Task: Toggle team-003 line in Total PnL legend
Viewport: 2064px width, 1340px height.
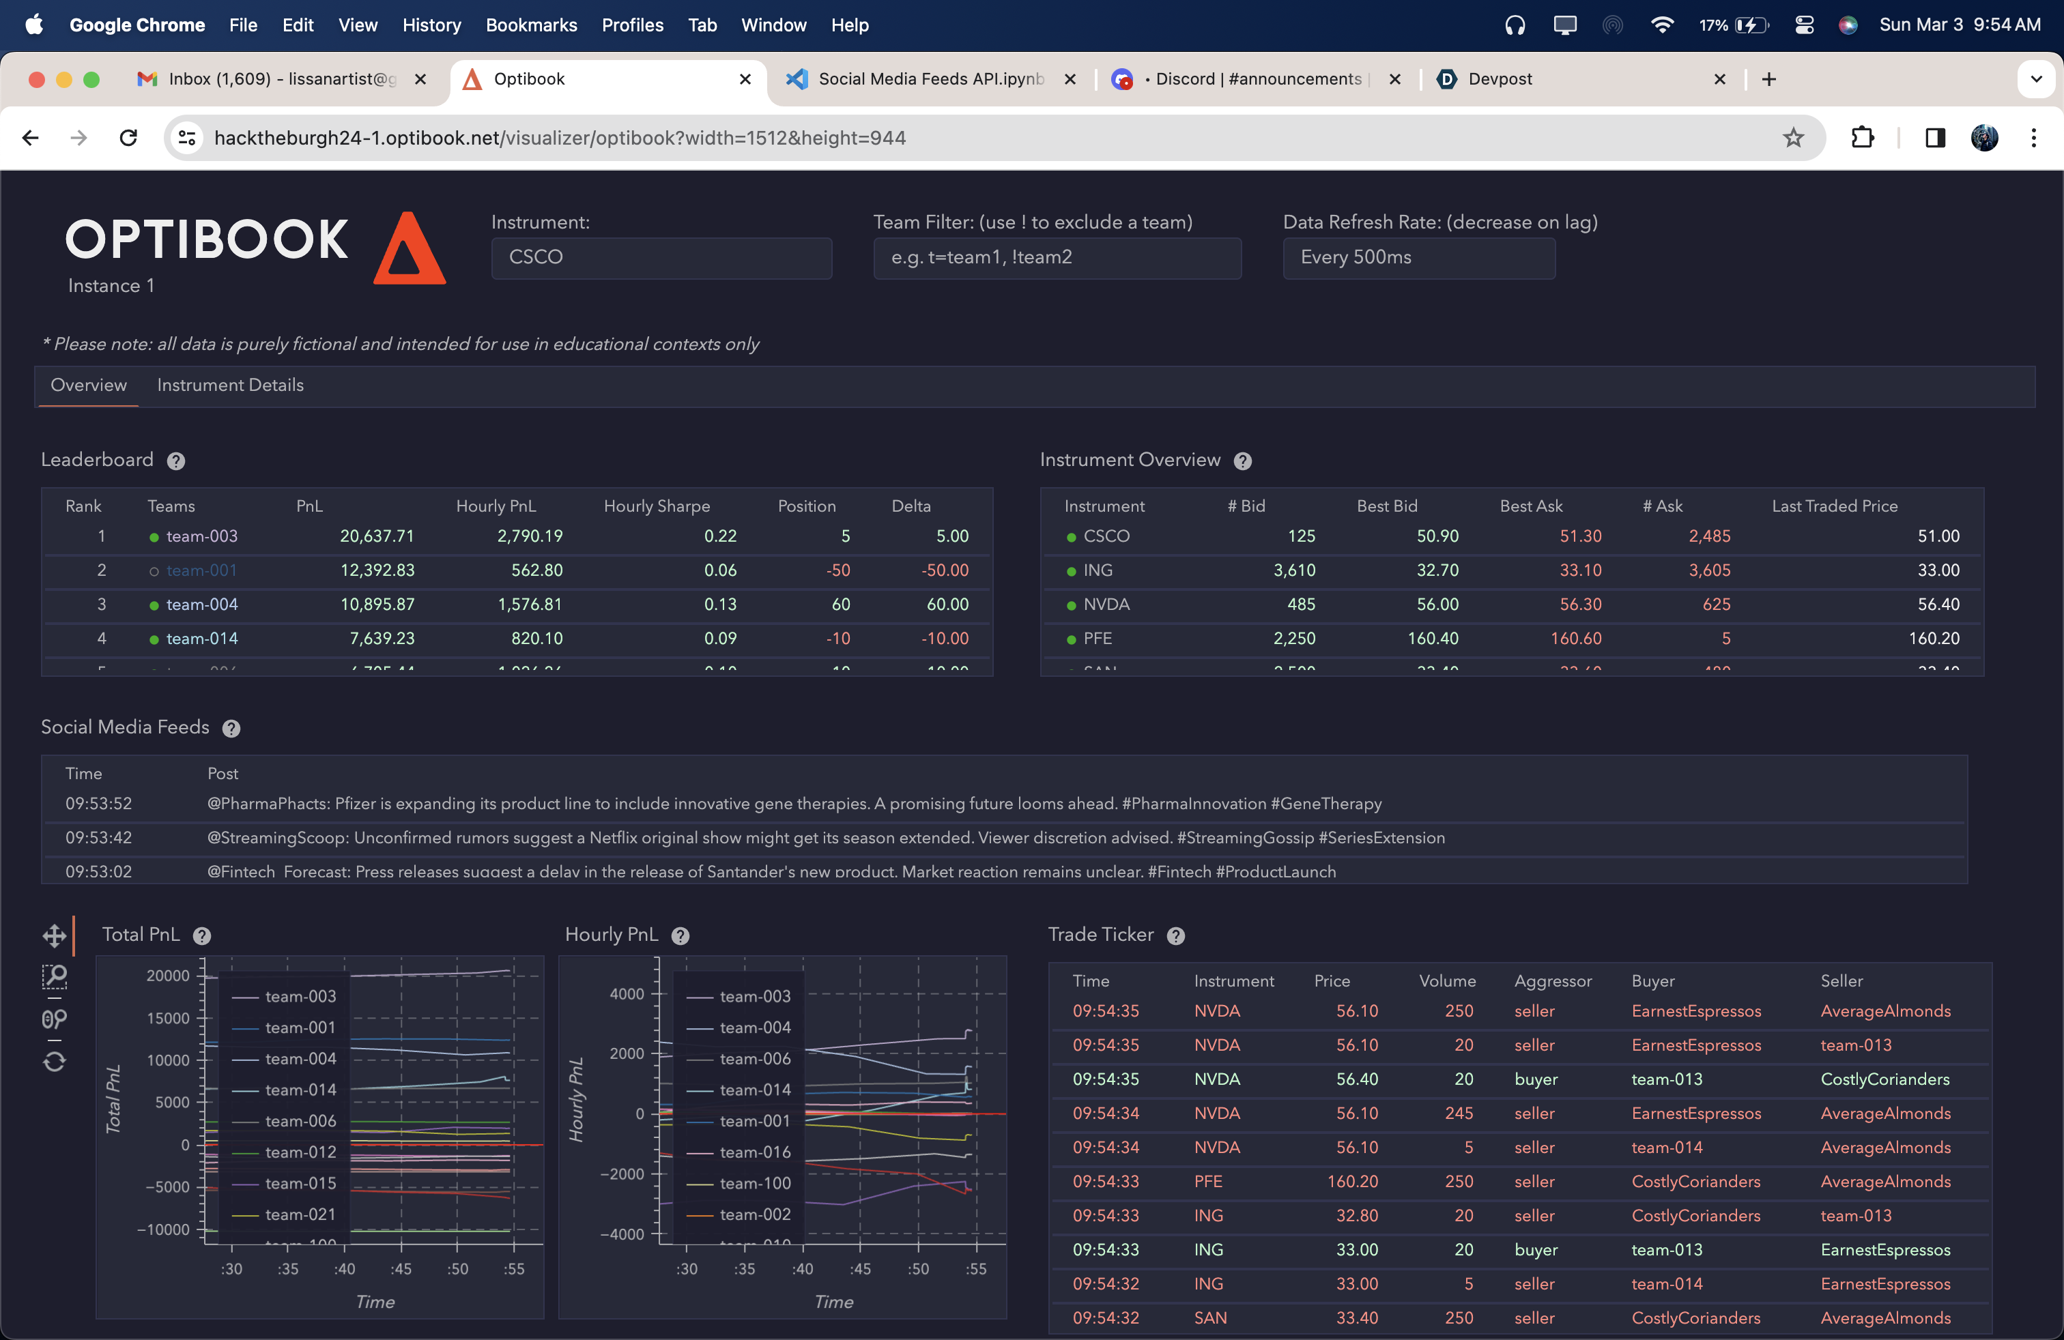Action: click(299, 997)
